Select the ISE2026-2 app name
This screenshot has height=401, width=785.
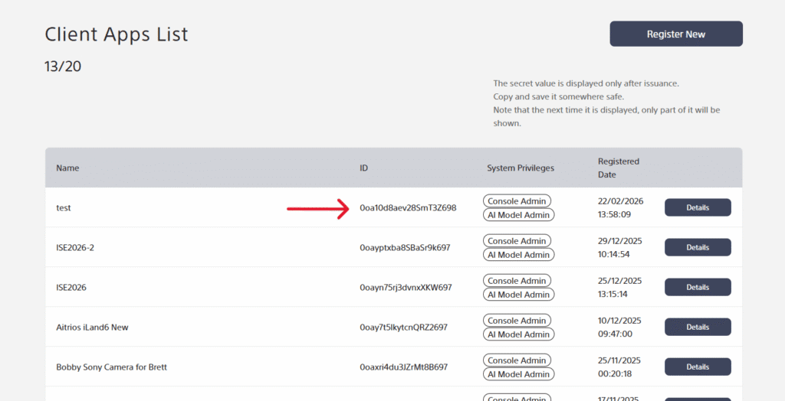(x=75, y=248)
